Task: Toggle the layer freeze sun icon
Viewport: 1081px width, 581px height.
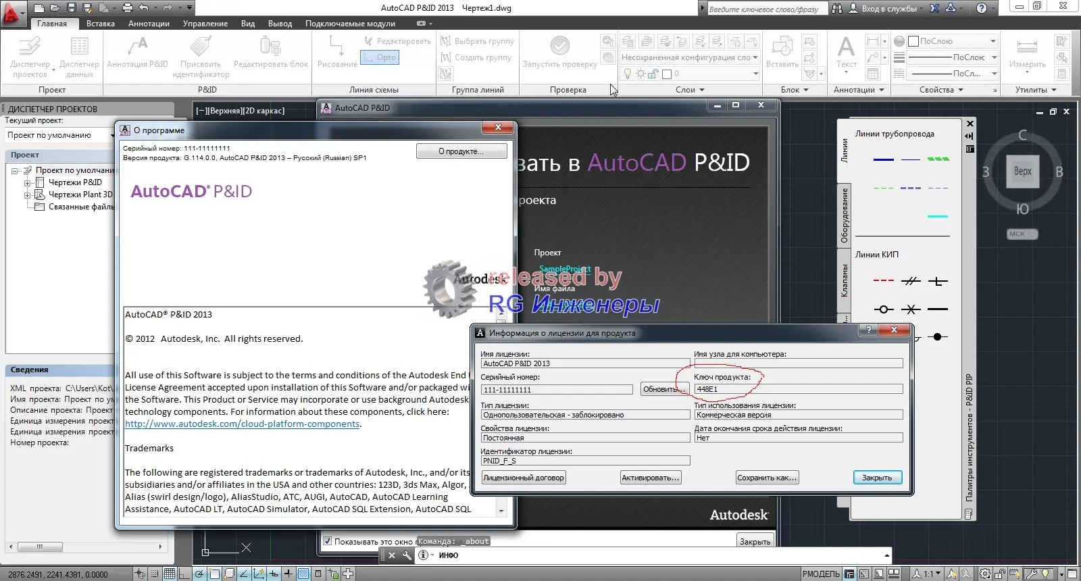Action: click(x=640, y=74)
